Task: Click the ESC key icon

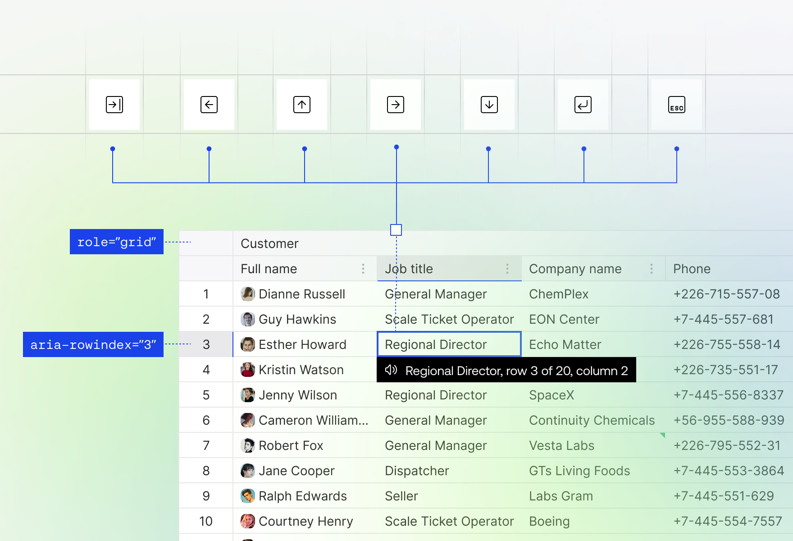Action: pyautogui.click(x=677, y=105)
